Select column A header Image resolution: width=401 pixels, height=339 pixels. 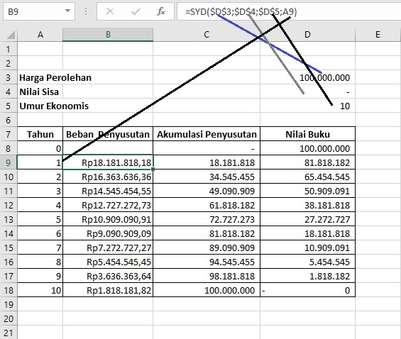[40, 35]
